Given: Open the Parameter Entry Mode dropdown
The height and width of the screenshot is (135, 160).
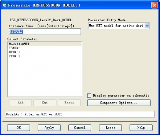Looking at the screenshot, I should click(119, 26).
